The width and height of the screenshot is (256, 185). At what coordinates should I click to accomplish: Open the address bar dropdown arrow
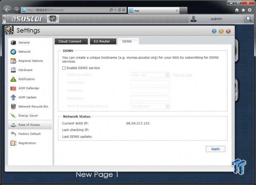(x=115, y=10)
